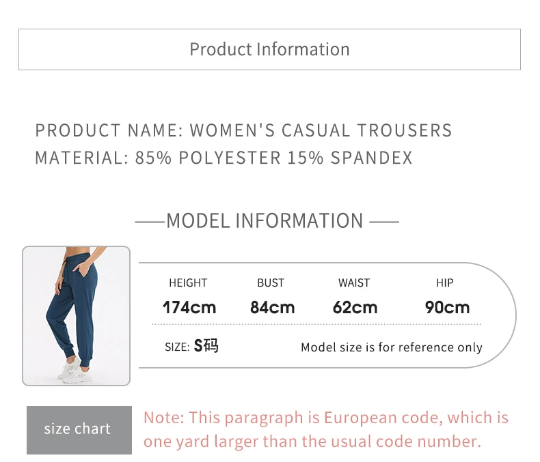
Task: Click the HEIGHT column label
Action: (x=188, y=283)
